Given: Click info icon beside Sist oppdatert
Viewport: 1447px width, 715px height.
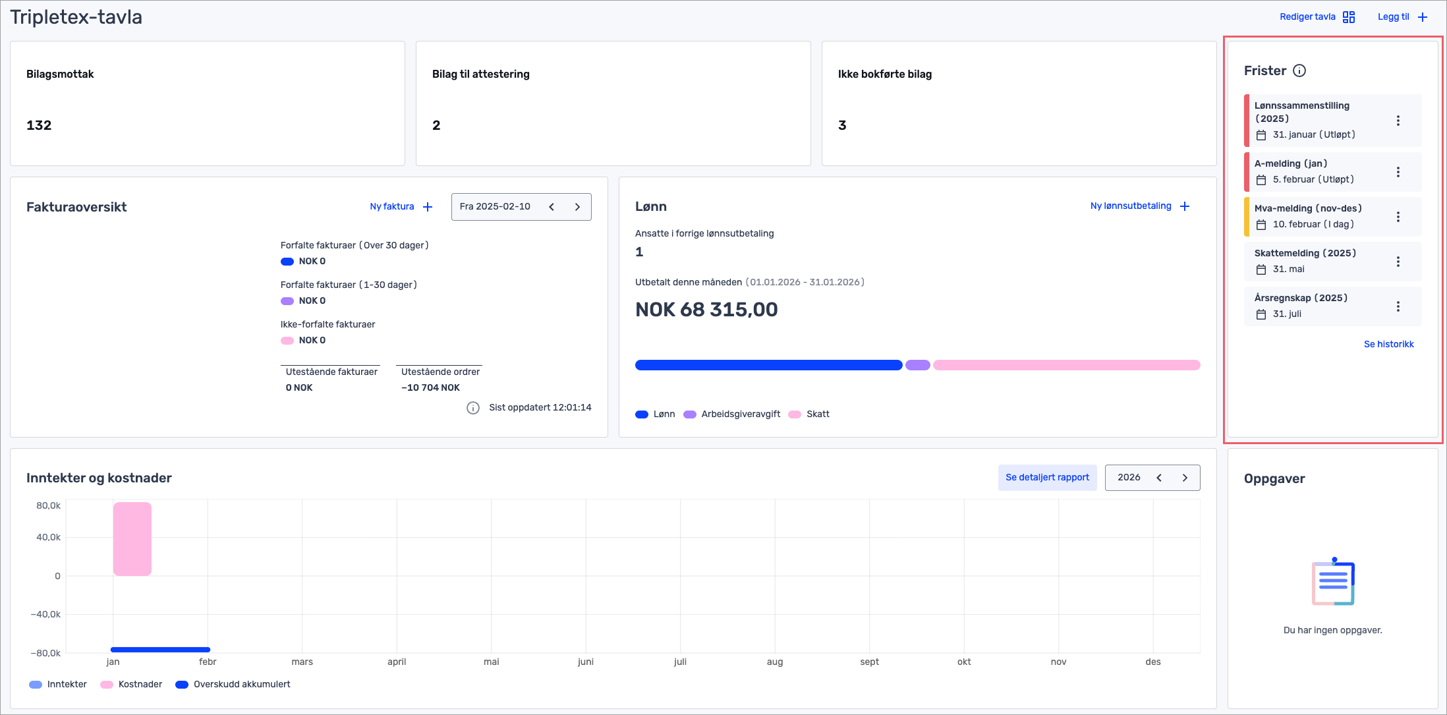Looking at the screenshot, I should pos(473,408).
